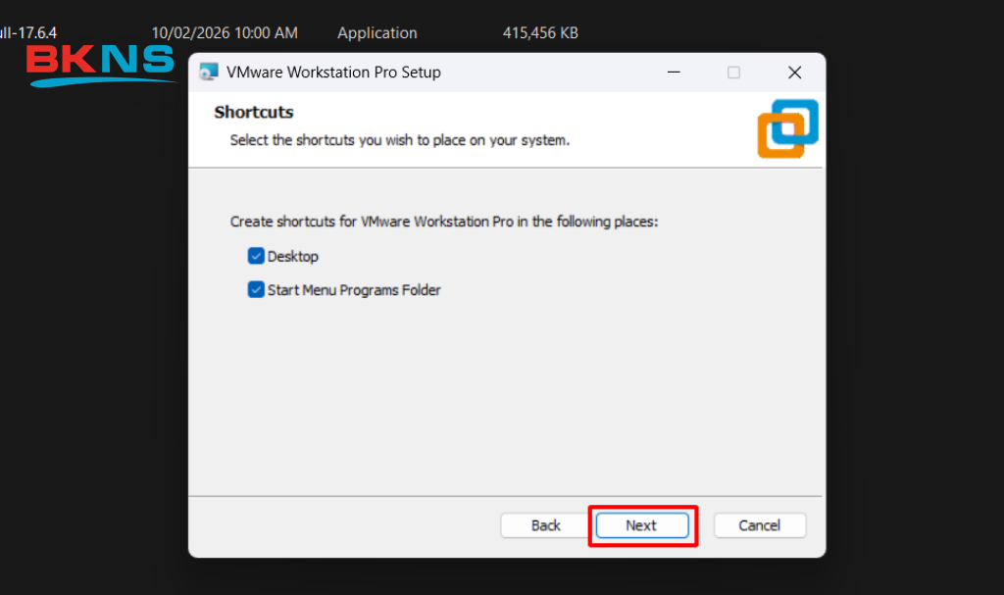Uncheck Start Menu Programs Folder checkbox

click(x=256, y=290)
